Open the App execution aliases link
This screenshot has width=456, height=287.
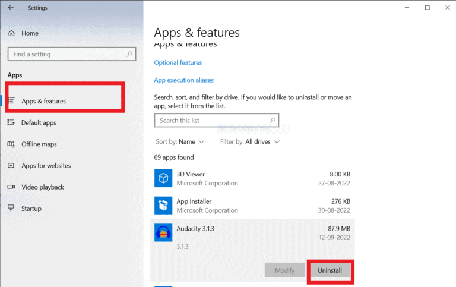point(183,80)
